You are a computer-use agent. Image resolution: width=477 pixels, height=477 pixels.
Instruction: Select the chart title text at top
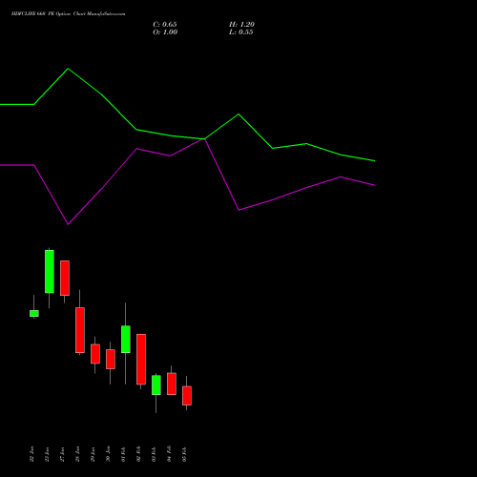[68, 13]
